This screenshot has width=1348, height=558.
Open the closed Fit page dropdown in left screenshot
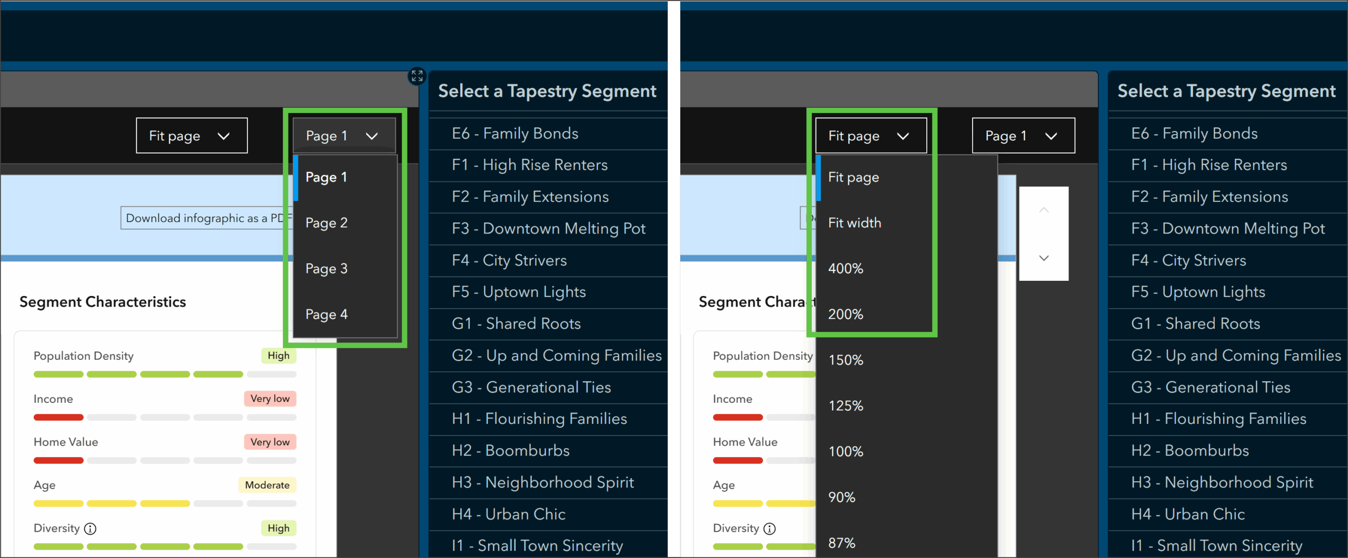pos(192,136)
